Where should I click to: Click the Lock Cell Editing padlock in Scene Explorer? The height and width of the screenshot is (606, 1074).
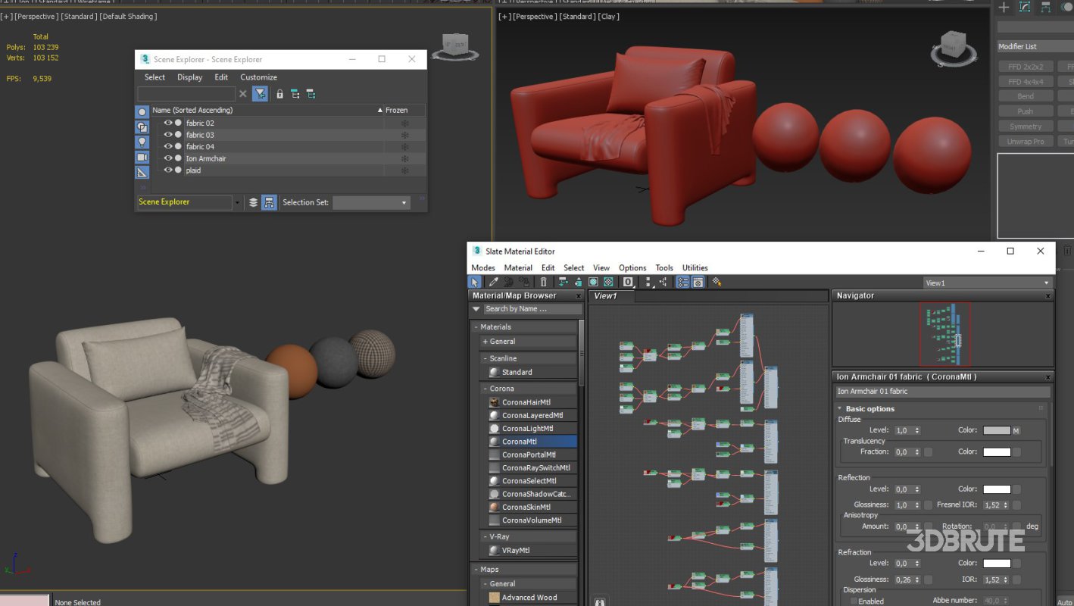click(279, 93)
